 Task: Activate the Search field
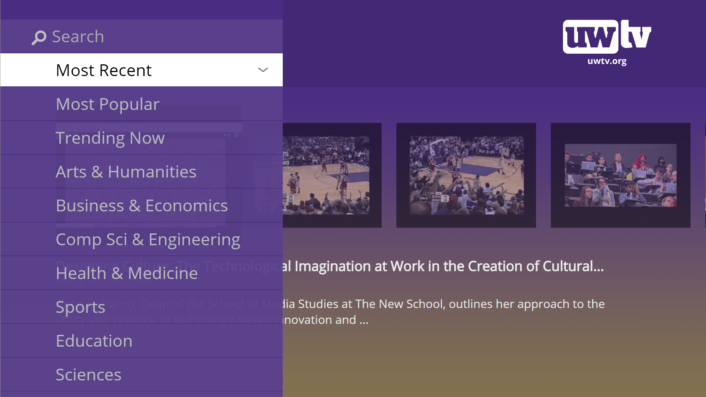click(78, 36)
